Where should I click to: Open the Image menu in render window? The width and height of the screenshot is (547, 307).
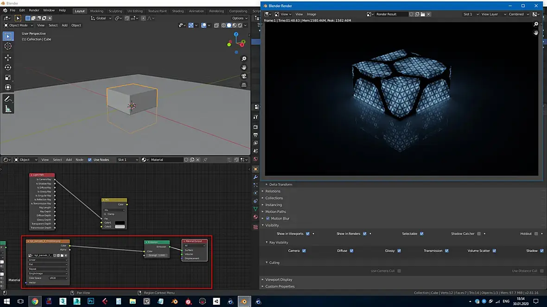[311, 14]
